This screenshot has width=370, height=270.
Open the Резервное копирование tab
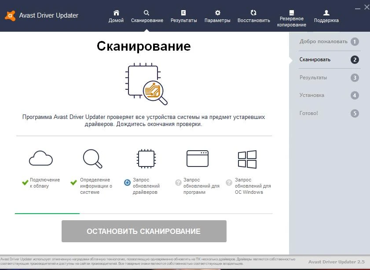(x=291, y=18)
